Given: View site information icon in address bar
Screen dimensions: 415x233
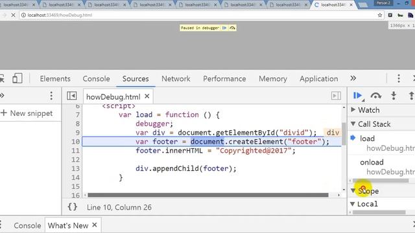Looking at the screenshot, I should [23, 15].
